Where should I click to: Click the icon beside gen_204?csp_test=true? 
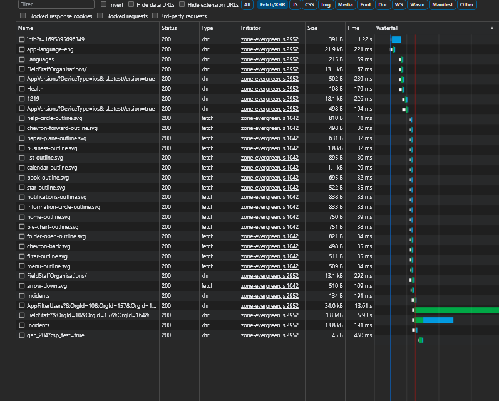(22, 335)
